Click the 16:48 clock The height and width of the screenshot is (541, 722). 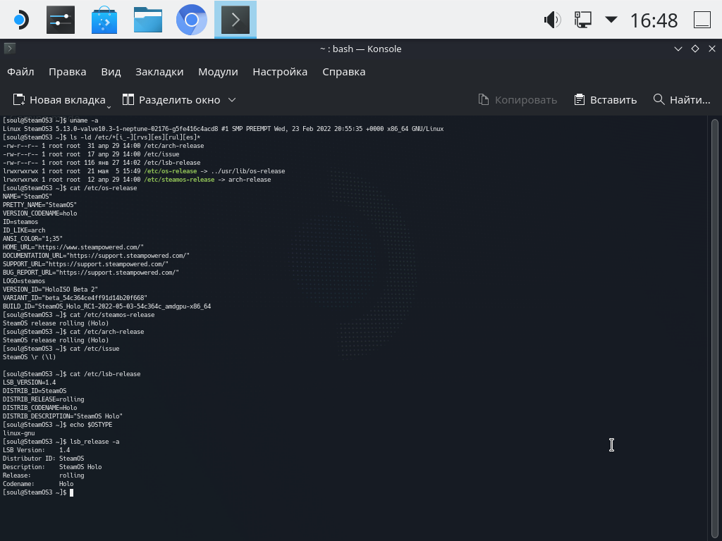click(x=654, y=20)
